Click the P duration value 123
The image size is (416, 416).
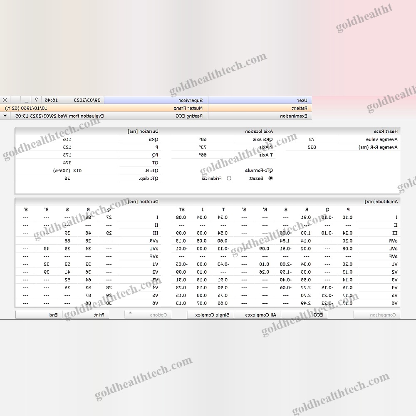click(67, 147)
